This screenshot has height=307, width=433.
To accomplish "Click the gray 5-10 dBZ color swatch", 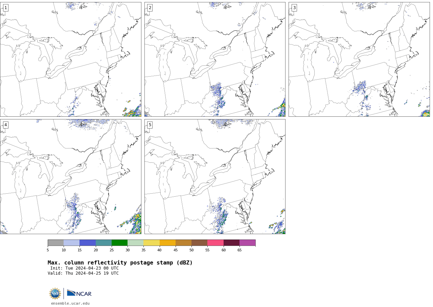I will (56, 243).
